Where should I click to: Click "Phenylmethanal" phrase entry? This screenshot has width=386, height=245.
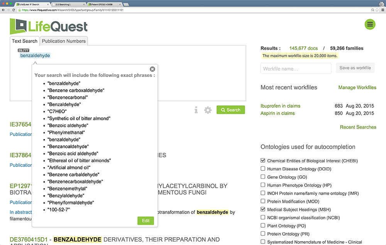click(x=66, y=133)
